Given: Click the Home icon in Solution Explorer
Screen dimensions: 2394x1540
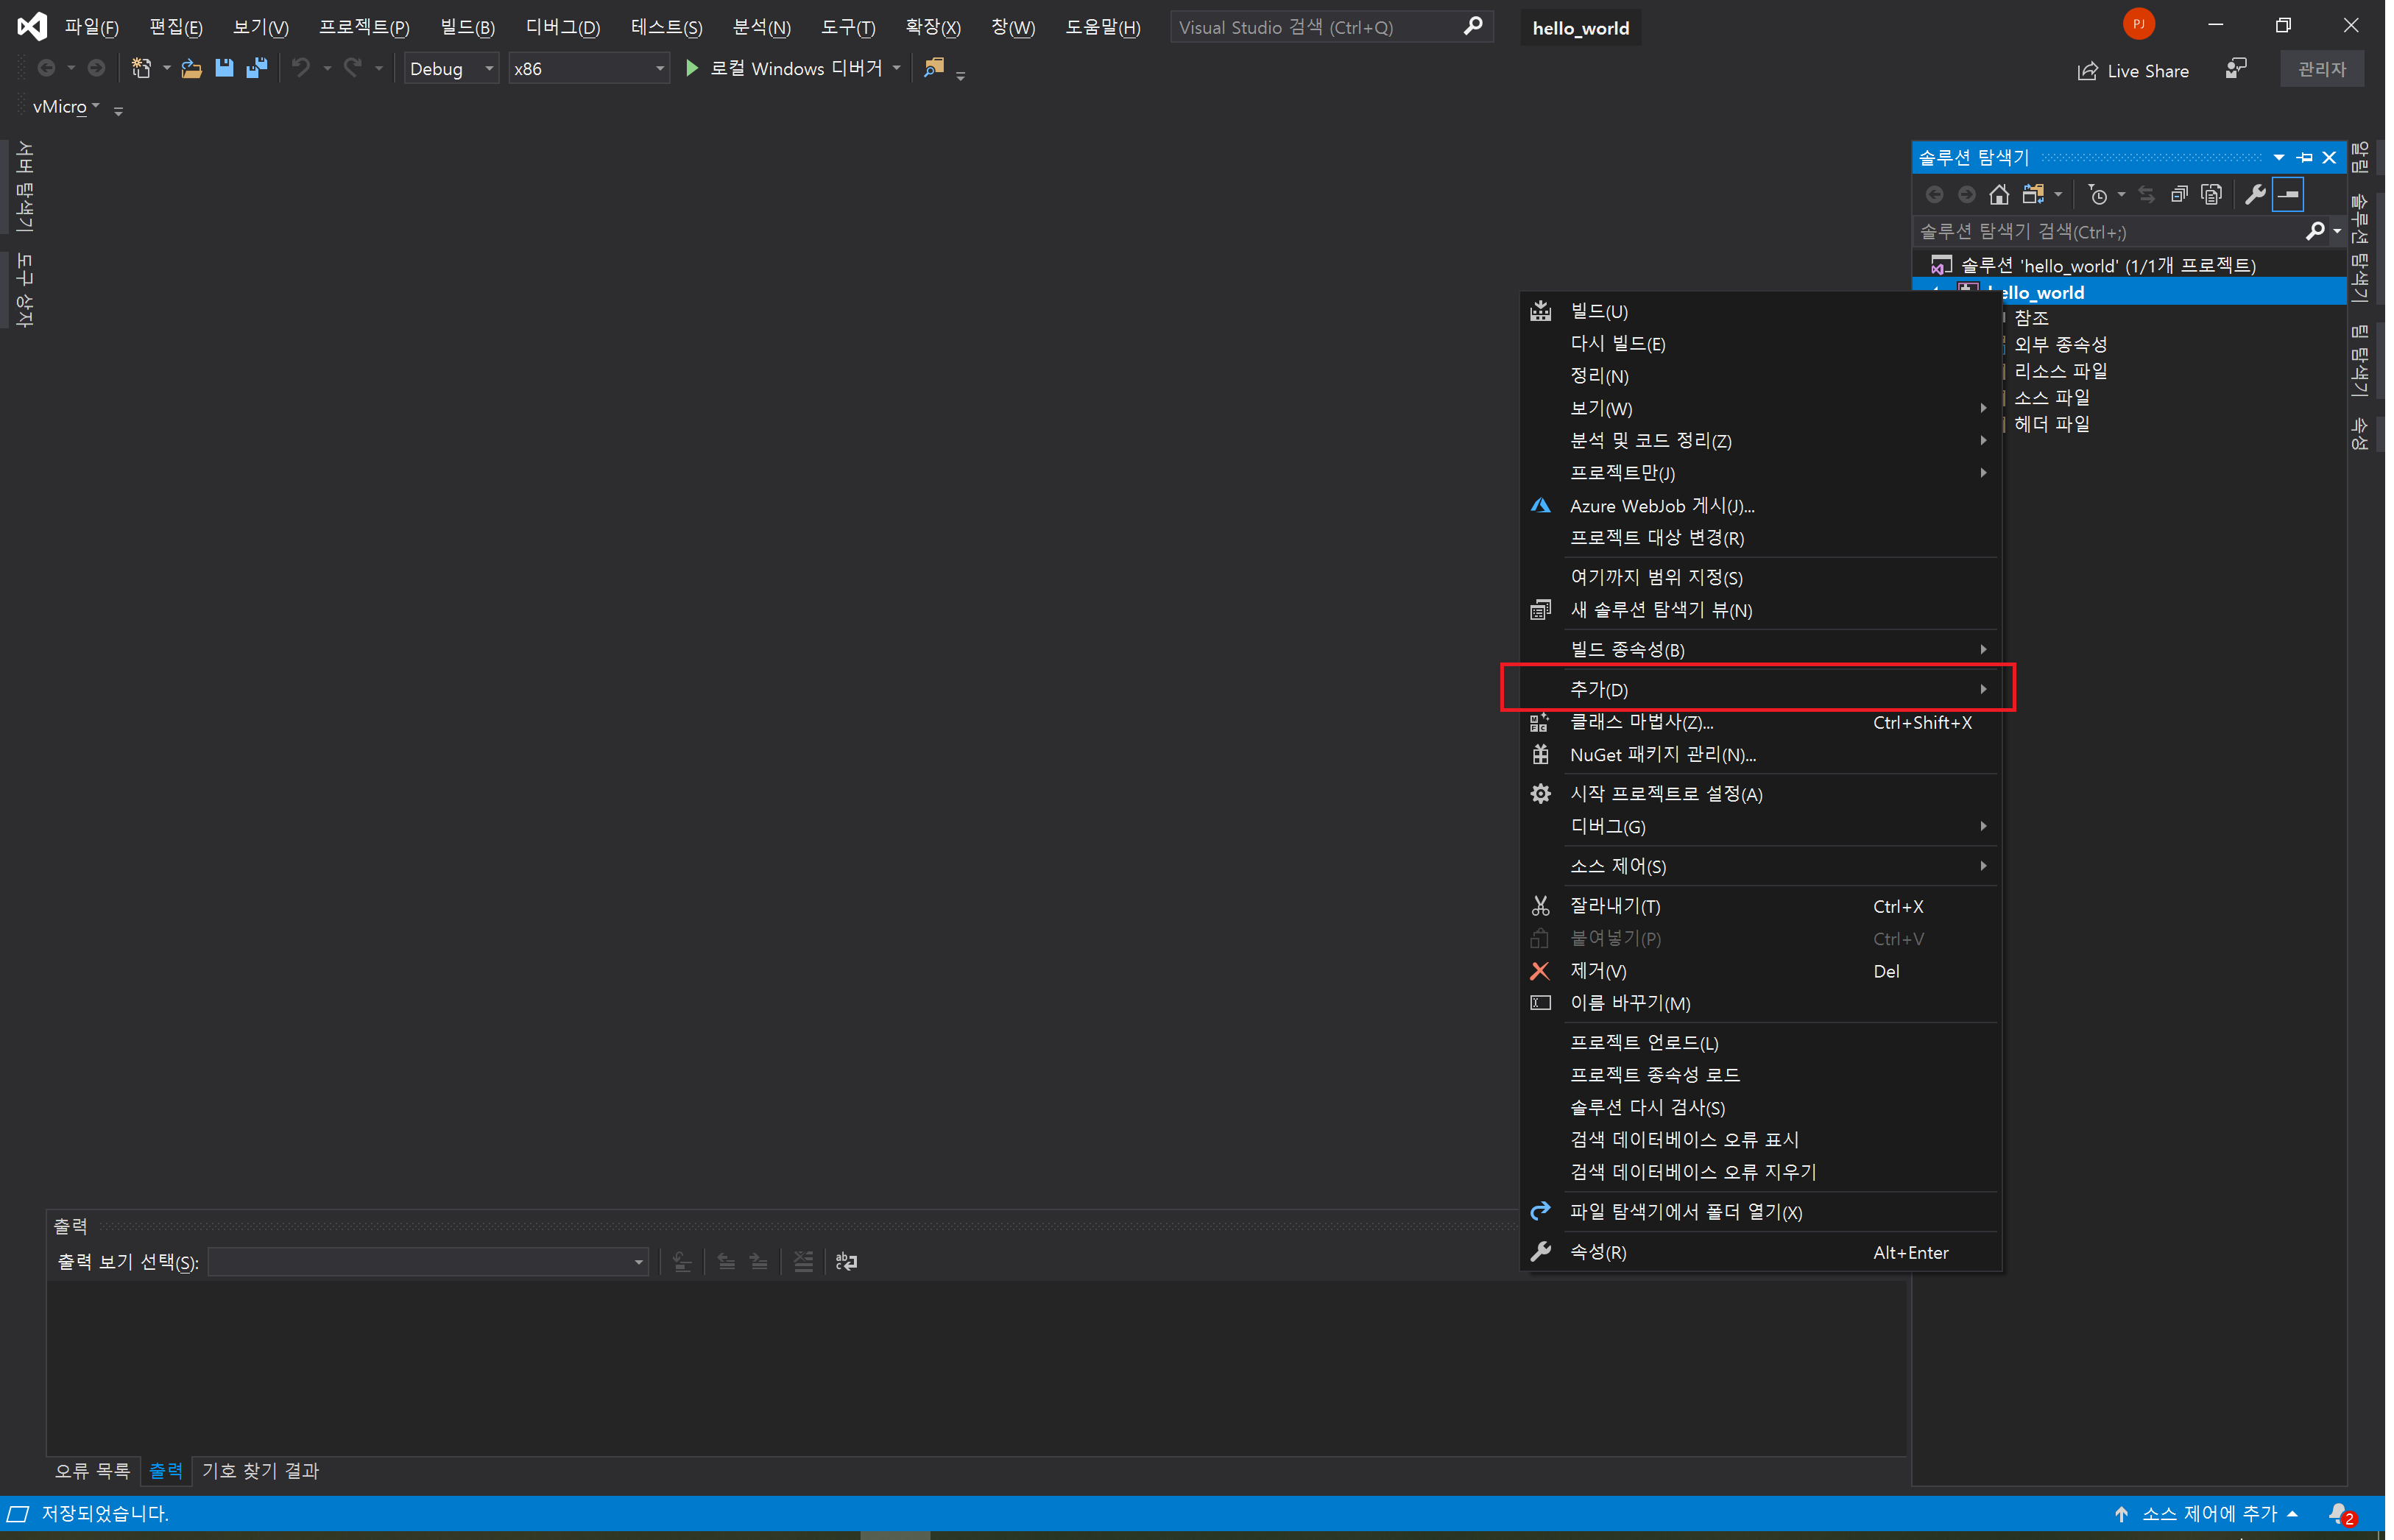Looking at the screenshot, I should (x=1998, y=194).
